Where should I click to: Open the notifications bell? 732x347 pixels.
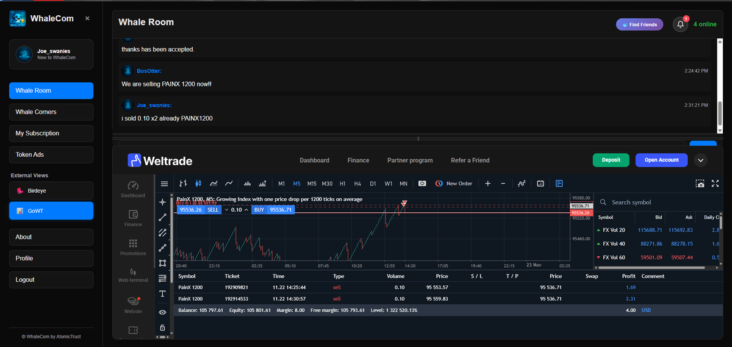coord(681,24)
